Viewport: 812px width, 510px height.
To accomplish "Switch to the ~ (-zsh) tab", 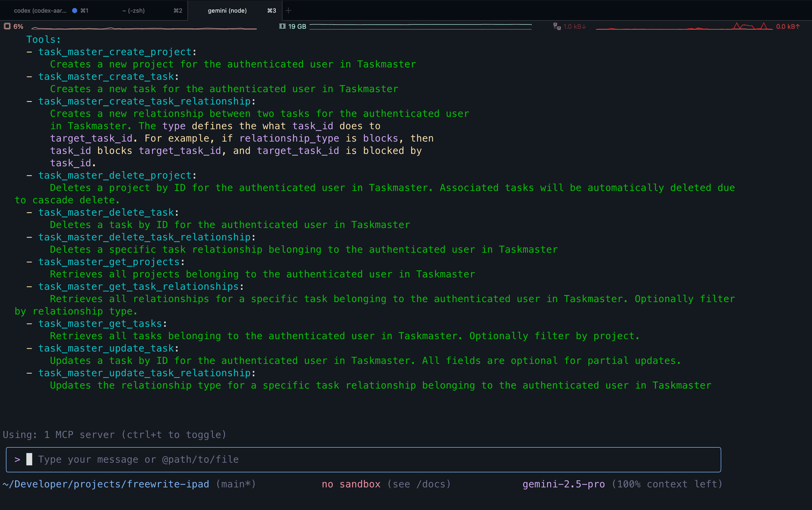I will tap(133, 10).
